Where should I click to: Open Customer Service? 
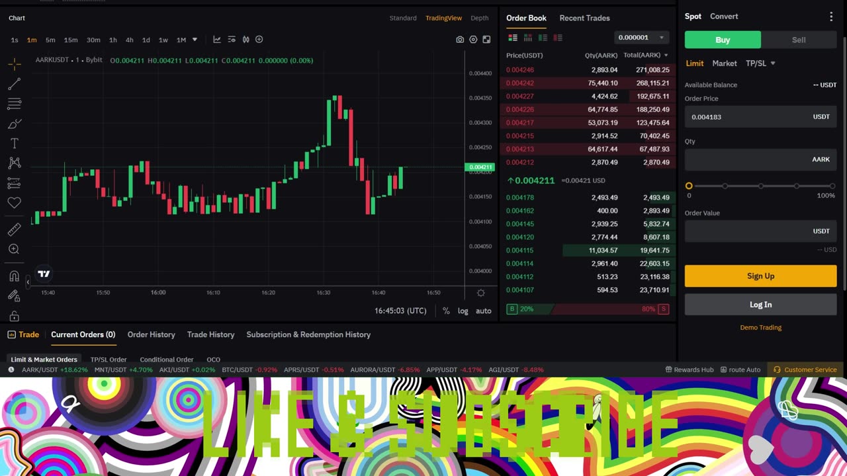point(805,370)
